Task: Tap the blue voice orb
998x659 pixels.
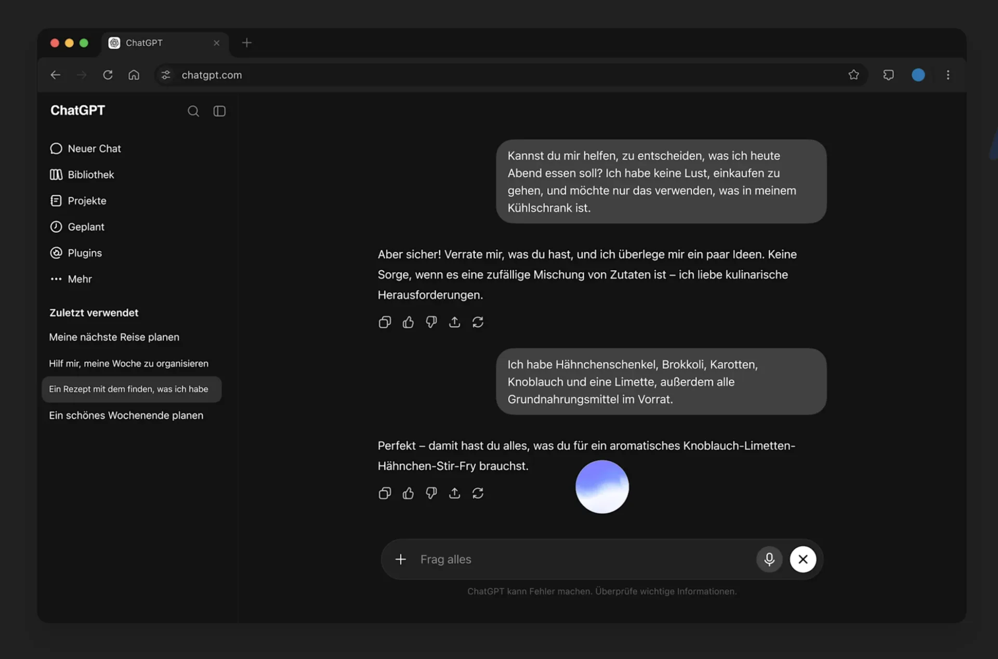Action: point(602,487)
